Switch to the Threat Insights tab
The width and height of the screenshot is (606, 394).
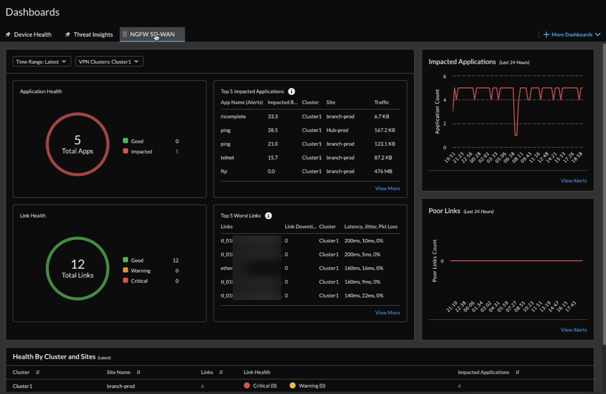(93, 35)
